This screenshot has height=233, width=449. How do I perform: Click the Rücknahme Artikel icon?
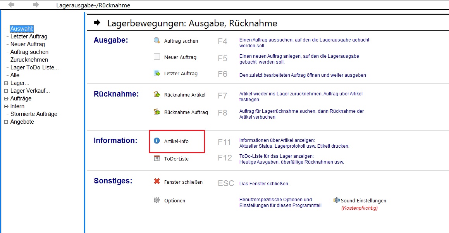click(x=157, y=94)
